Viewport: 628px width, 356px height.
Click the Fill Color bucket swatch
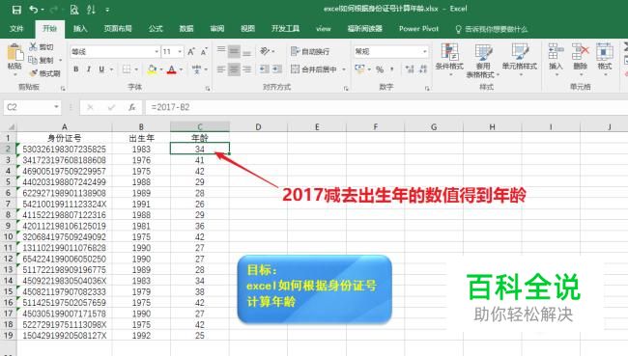[152, 69]
